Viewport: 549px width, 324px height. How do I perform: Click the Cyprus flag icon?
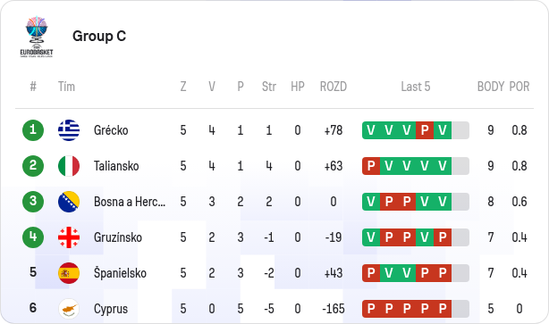pos(69,309)
